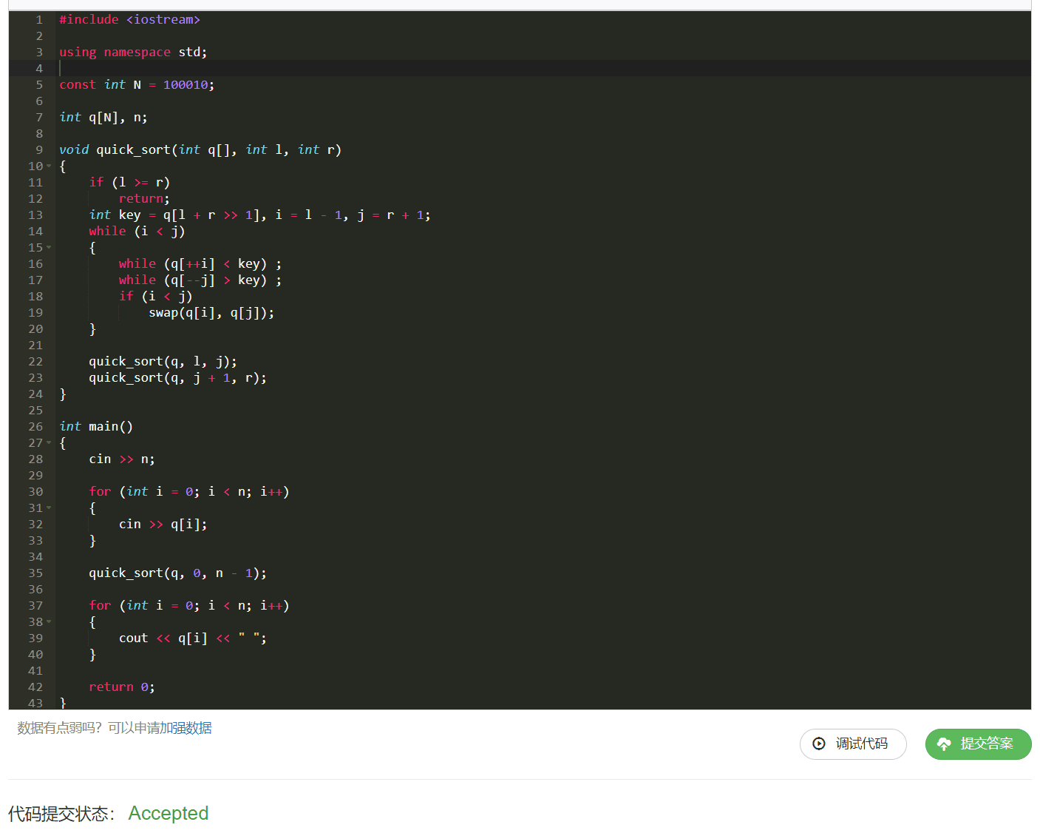Click 'quick_sort(q, l, j);' line
1040x836 pixels.
[163, 361]
